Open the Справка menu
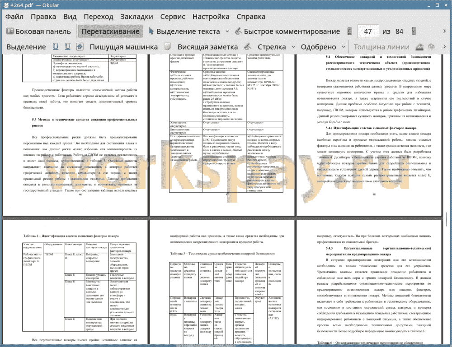452x347 pixels. [x=251, y=17]
